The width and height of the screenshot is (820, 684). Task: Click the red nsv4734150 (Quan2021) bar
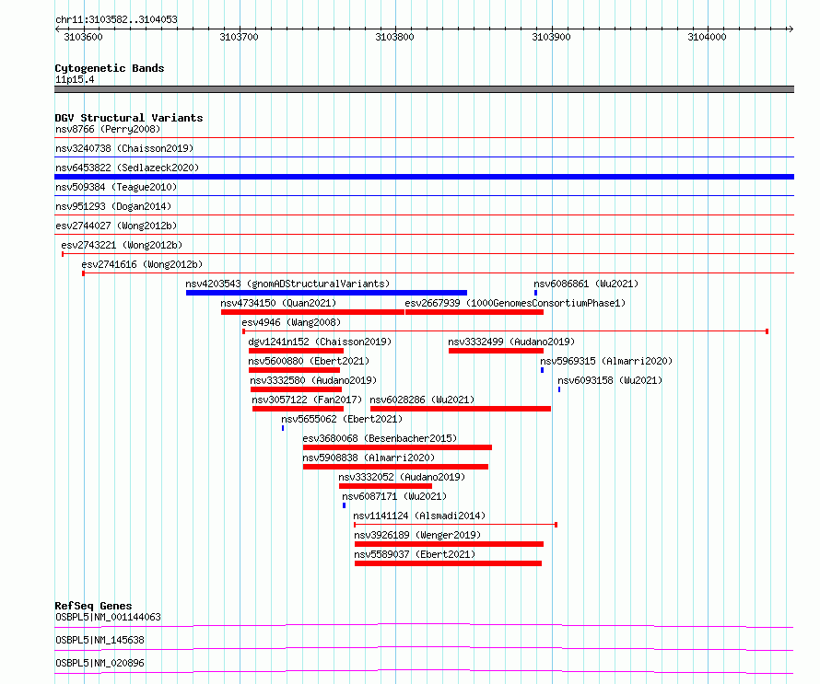coord(312,312)
